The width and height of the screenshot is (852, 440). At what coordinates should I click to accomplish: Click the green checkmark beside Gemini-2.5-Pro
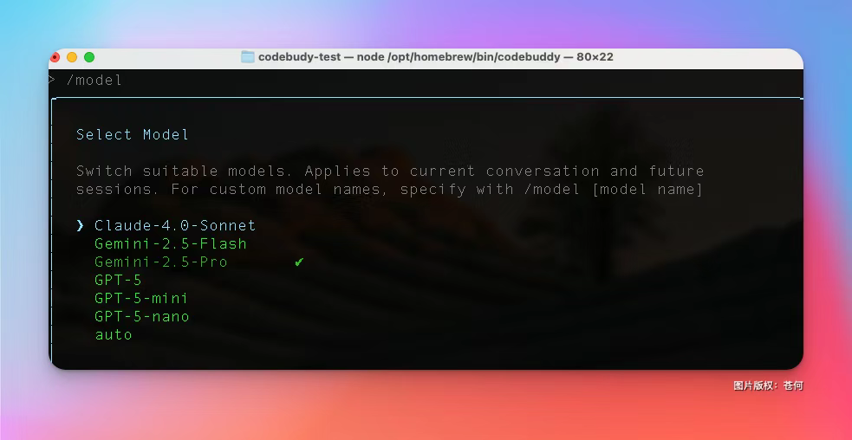click(x=299, y=262)
